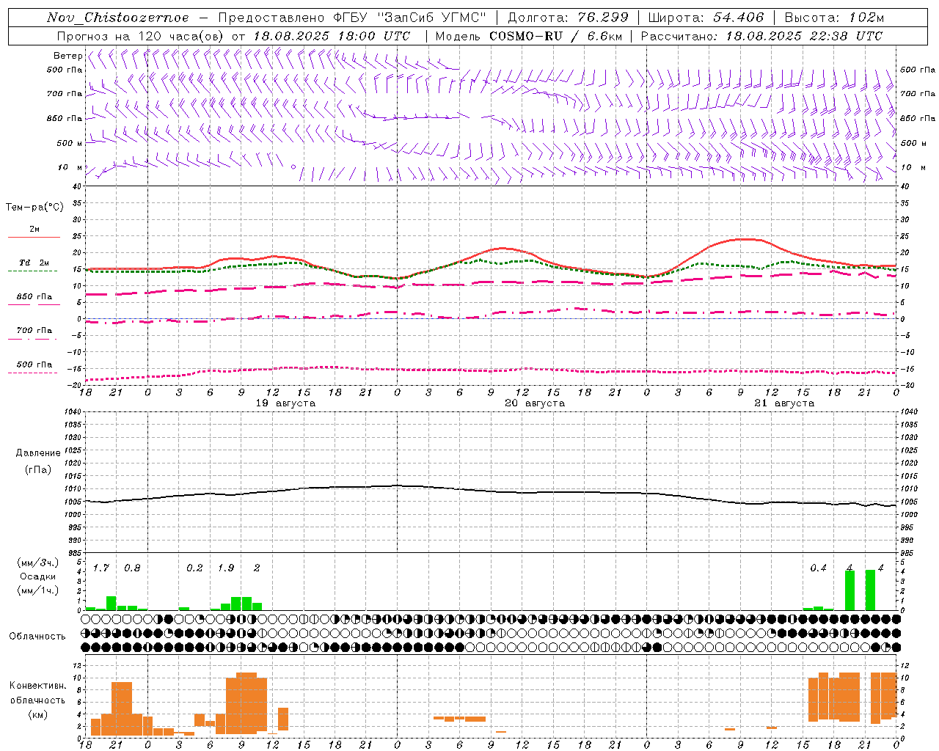Select the latitude value "Широта: 54.406"

pyautogui.click(x=706, y=18)
